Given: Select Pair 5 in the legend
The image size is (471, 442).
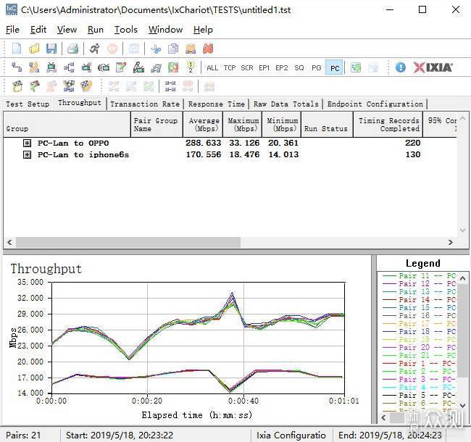Looking at the screenshot, I should (419, 396).
